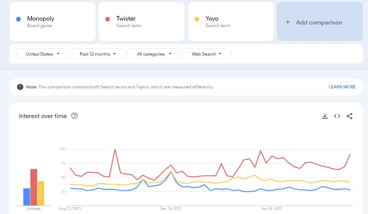The height and width of the screenshot is (214, 368).
Task: Click the LEARN MORE link
Action: (342, 87)
